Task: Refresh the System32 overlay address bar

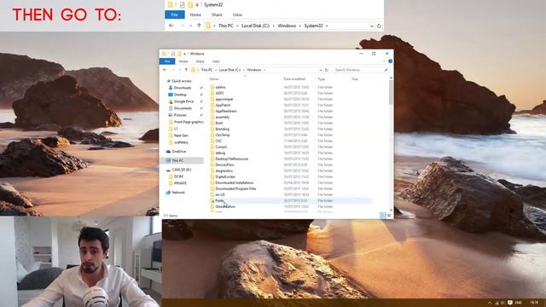Action: coord(379,26)
